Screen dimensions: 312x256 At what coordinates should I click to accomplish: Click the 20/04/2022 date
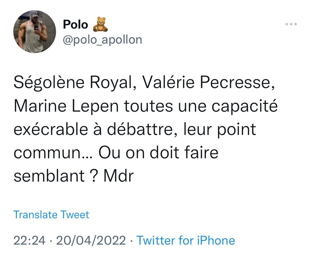pos(91,240)
